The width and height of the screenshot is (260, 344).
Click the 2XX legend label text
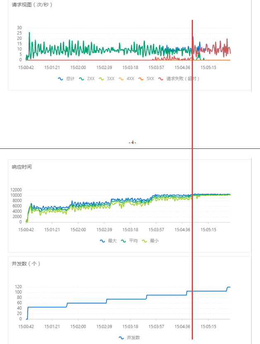[x=91, y=79]
